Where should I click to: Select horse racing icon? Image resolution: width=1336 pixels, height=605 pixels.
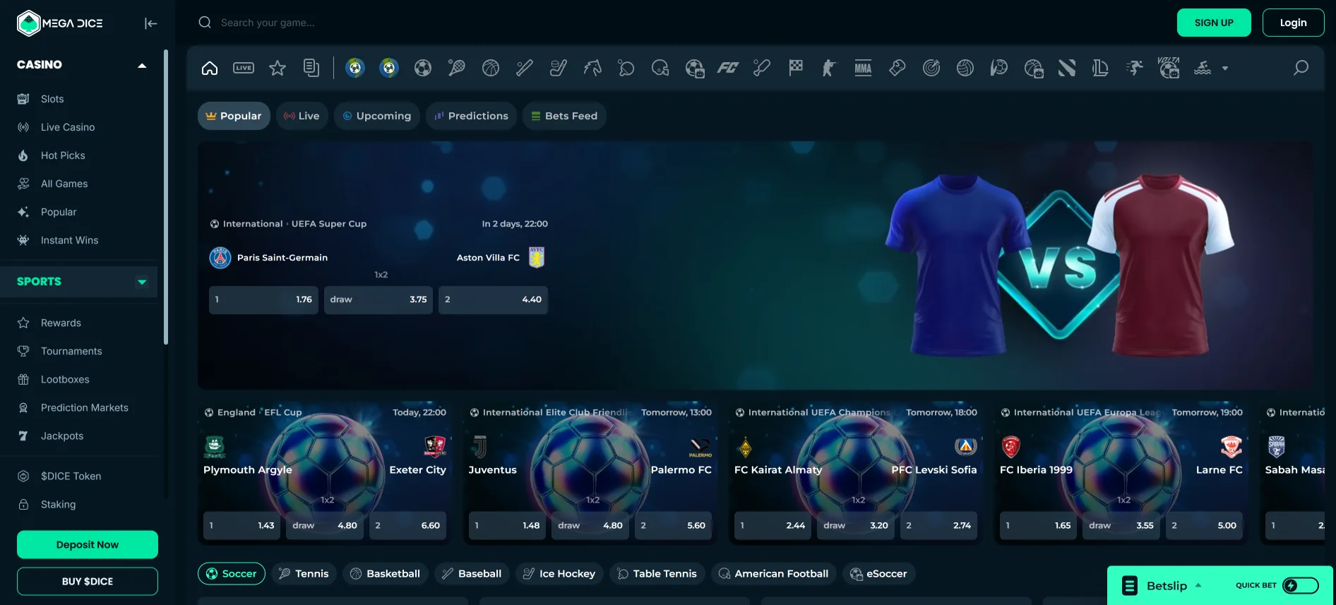(x=592, y=68)
